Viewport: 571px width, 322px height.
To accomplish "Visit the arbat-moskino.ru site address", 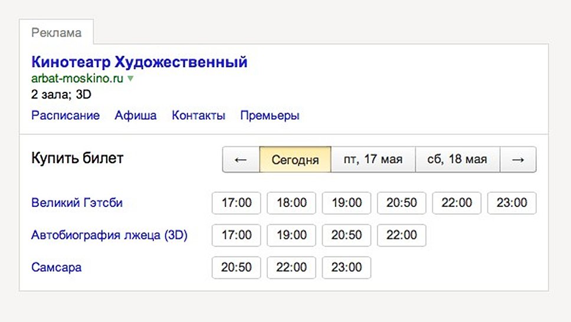I will (x=77, y=78).
